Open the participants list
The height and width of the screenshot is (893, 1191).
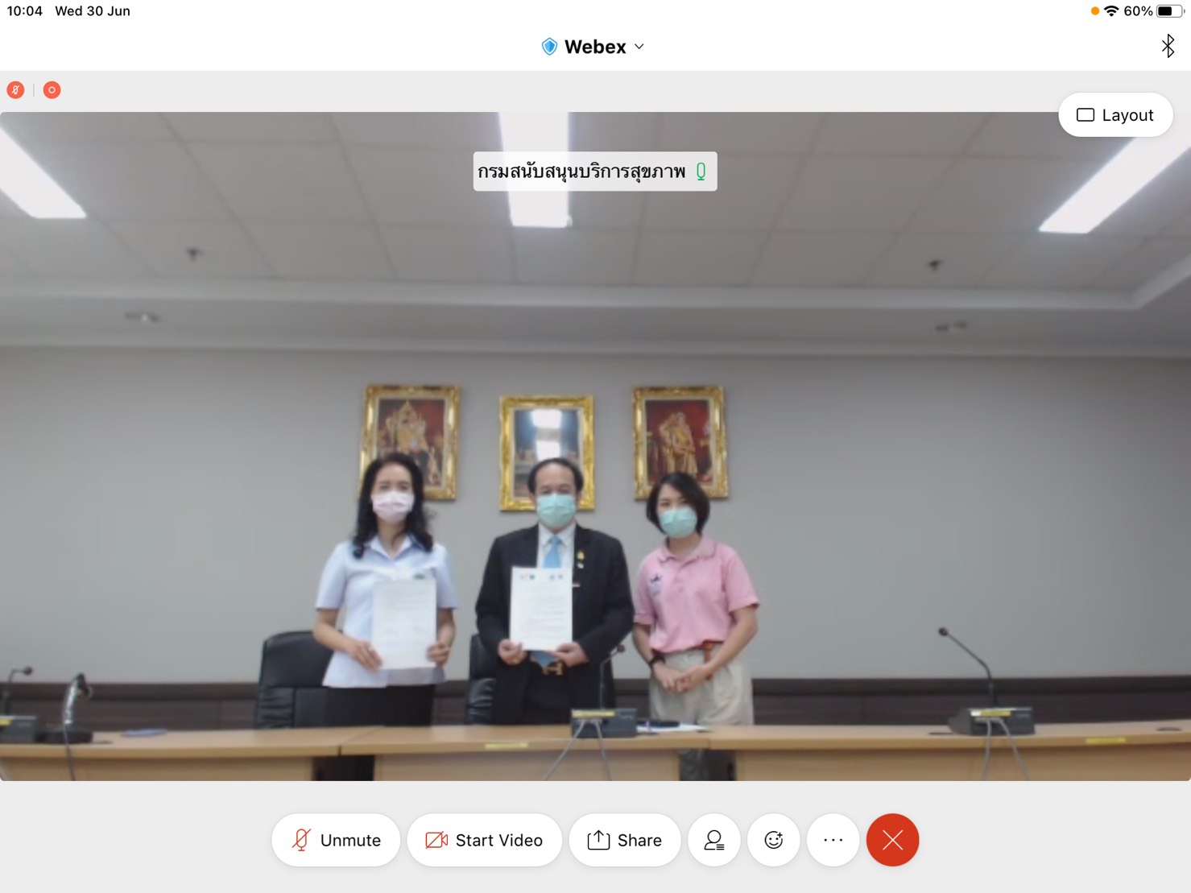click(x=713, y=840)
